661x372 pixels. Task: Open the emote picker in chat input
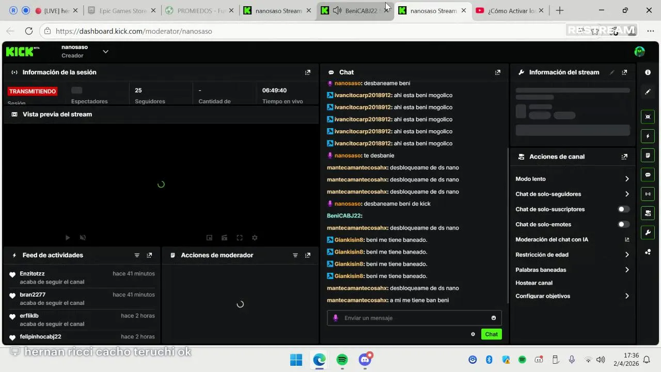[x=494, y=318]
